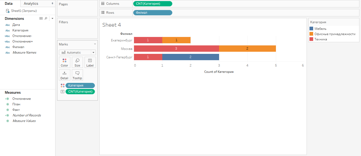Click the Мебель blue legend swatch
This screenshot has width=361, height=156.
click(x=311, y=29)
